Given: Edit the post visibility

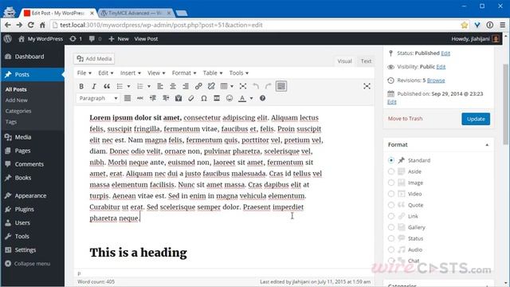Looking at the screenshot, I should tap(441, 67).
